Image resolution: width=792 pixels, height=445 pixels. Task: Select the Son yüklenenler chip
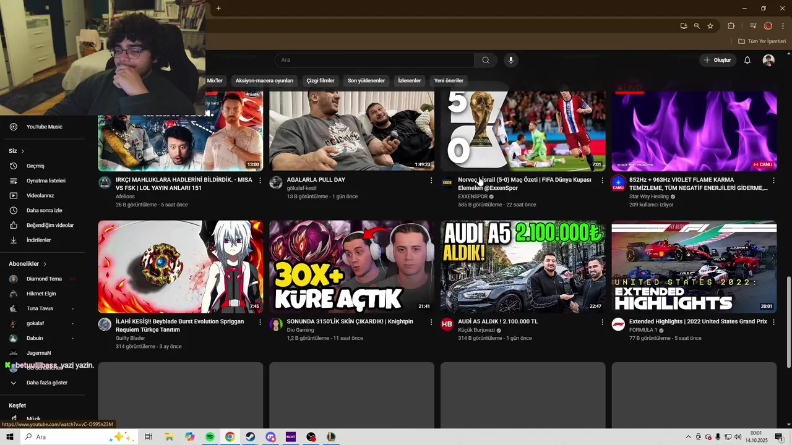point(366,80)
